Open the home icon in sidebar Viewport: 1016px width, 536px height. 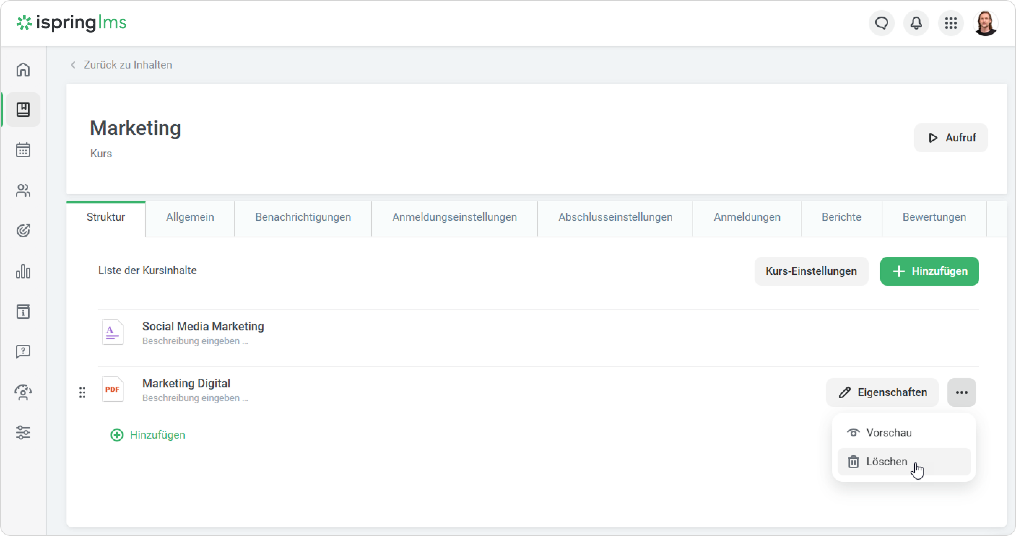pos(23,70)
